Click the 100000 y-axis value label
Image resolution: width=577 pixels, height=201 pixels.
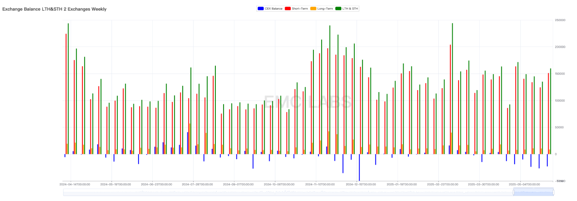point(560,100)
